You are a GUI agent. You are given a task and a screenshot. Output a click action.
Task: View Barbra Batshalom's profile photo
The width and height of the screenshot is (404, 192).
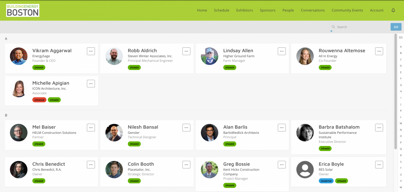[305, 132]
